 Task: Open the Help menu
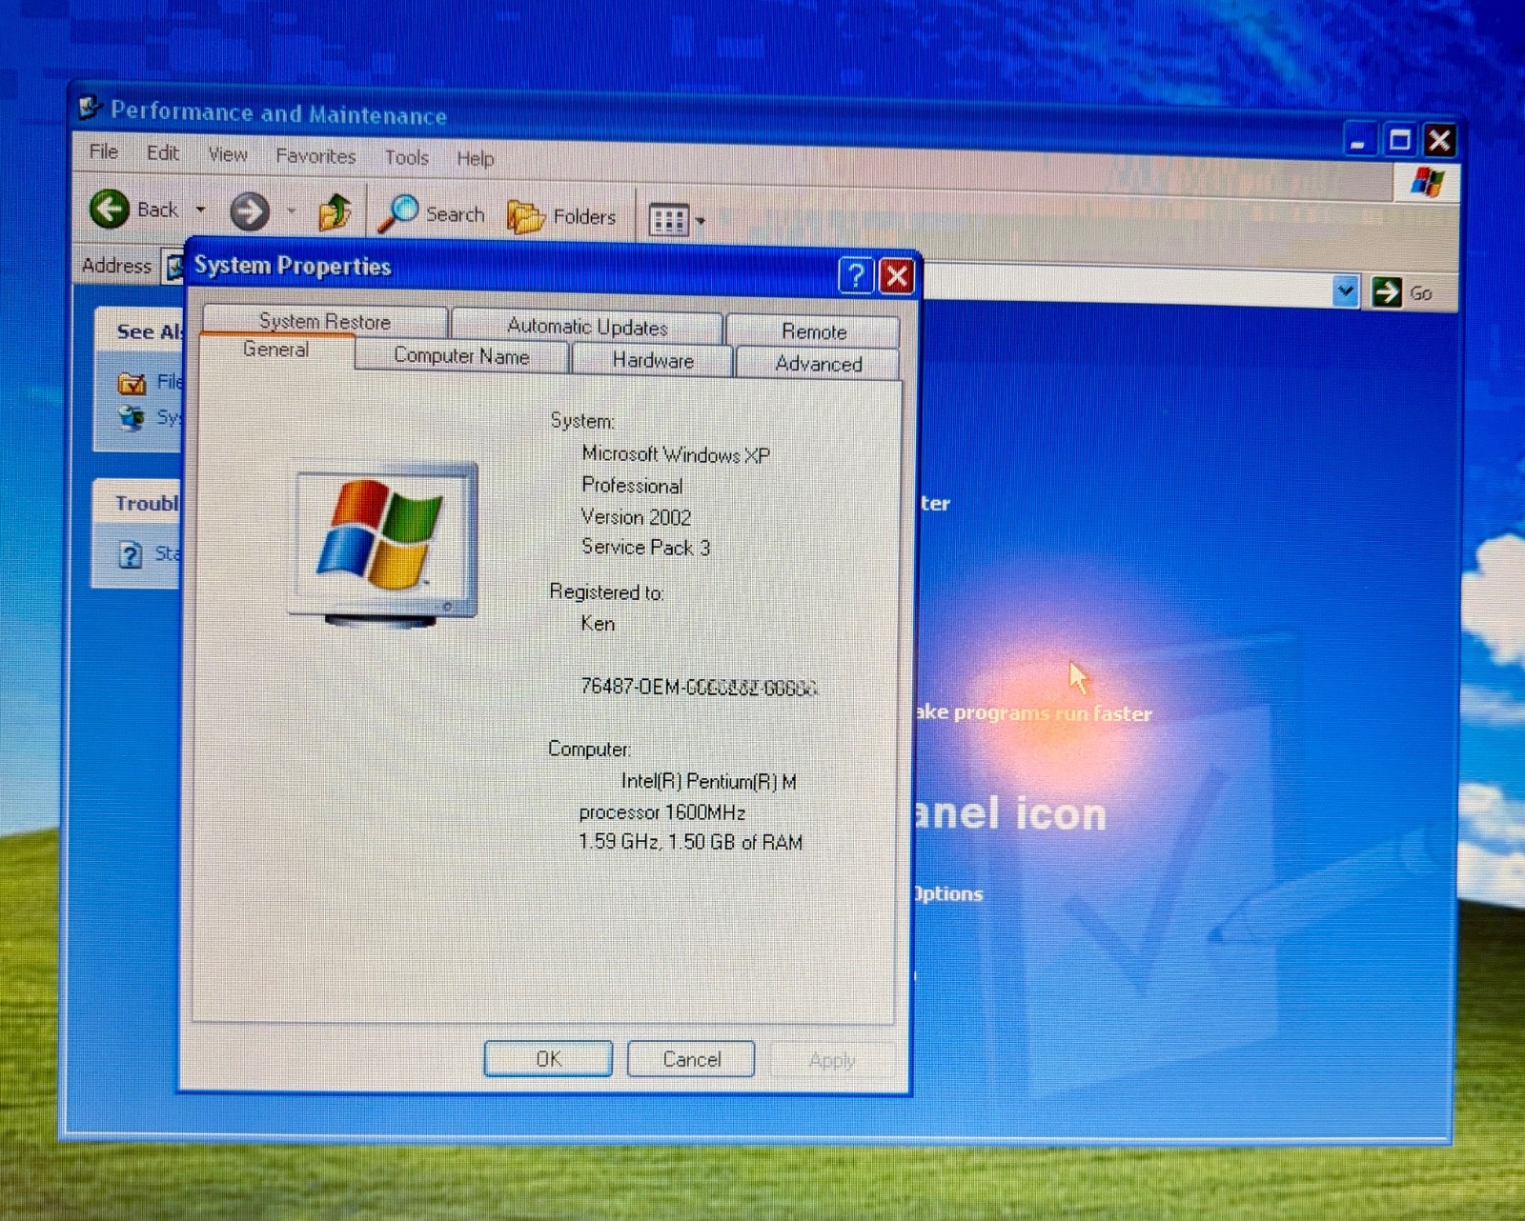pyautogui.click(x=475, y=158)
